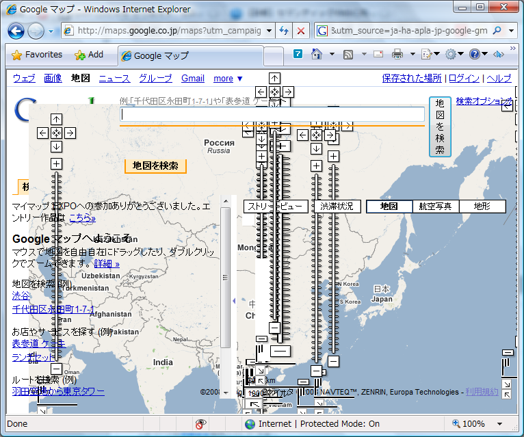
Task: Click the orange 地図を検索 button
Action: 155,166
